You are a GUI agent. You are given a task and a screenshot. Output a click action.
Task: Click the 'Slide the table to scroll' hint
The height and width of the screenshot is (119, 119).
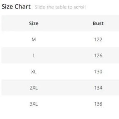(60, 7)
